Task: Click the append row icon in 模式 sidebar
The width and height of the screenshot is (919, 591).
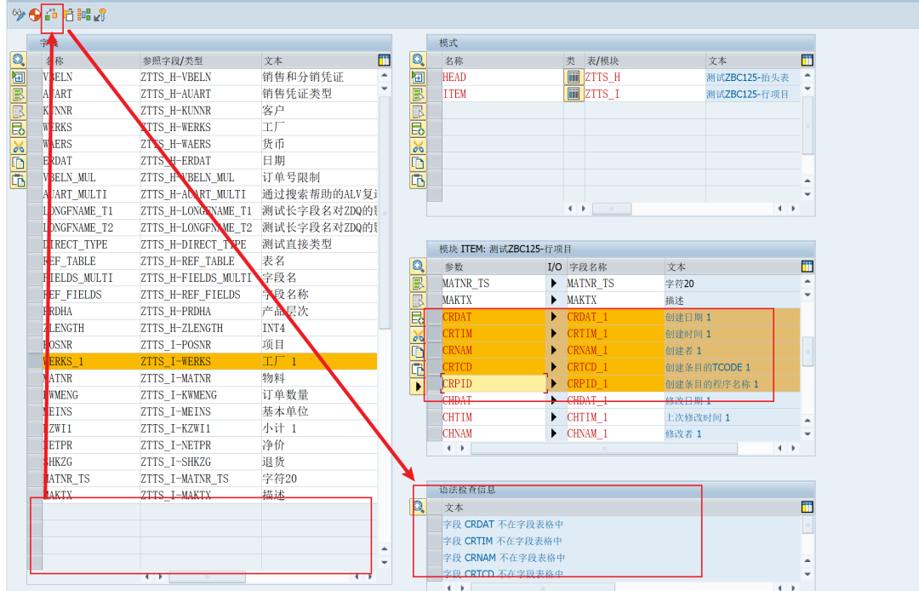Action: coord(418,129)
